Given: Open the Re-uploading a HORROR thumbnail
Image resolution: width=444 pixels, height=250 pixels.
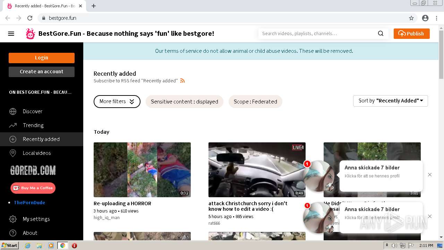Looking at the screenshot, I should pyautogui.click(x=142, y=170).
